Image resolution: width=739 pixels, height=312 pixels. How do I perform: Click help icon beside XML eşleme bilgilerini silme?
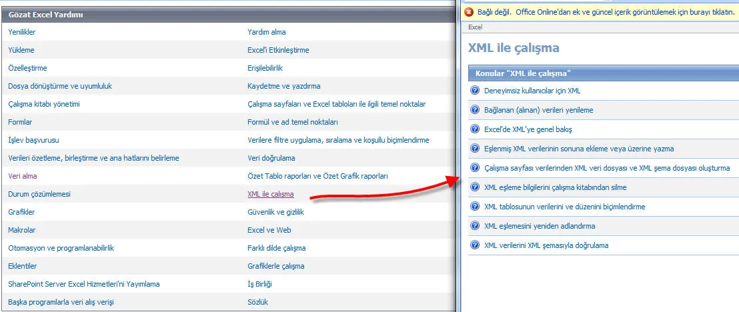[x=475, y=187]
